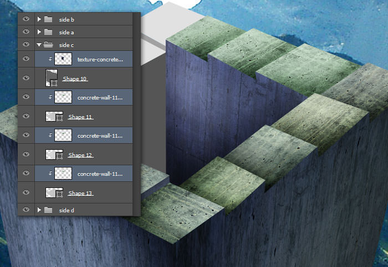
Task: Expand the side b group
Action: (39, 19)
